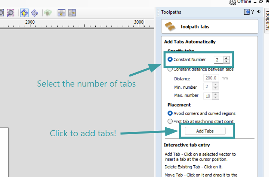Click the Offline globe status icon

232,2
